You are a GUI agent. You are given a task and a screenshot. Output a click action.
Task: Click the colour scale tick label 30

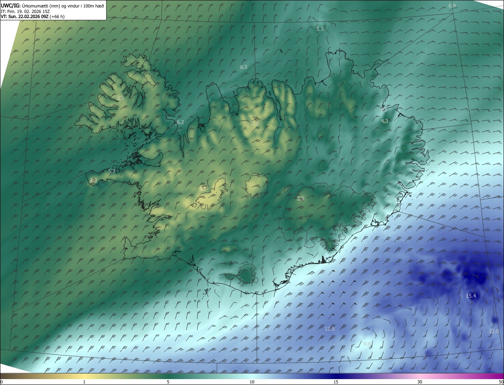coord(420,382)
